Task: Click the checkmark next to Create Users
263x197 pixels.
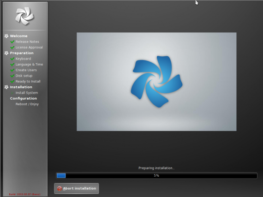Action: pyautogui.click(x=12, y=70)
